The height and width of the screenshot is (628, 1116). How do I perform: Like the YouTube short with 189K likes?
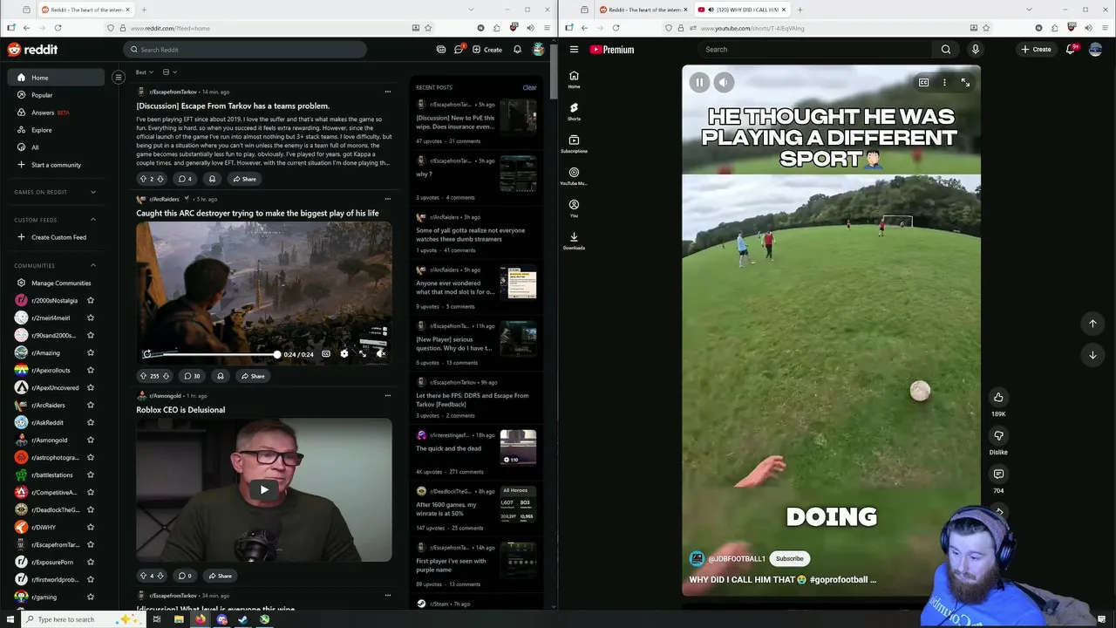pos(998,398)
